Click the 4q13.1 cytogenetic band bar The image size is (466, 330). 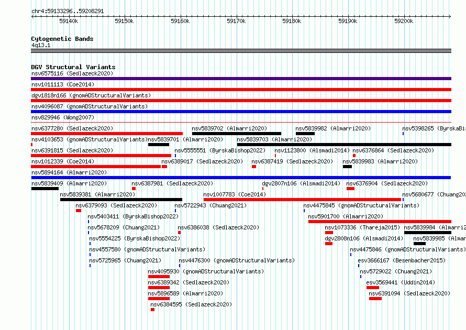tap(241, 51)
